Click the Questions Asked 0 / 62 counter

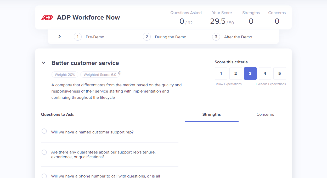pos(186,18)
